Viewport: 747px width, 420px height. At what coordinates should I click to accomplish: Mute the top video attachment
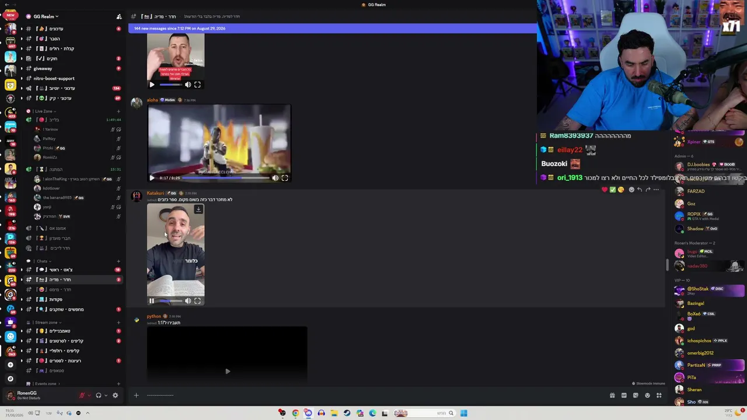click(188, 85)
